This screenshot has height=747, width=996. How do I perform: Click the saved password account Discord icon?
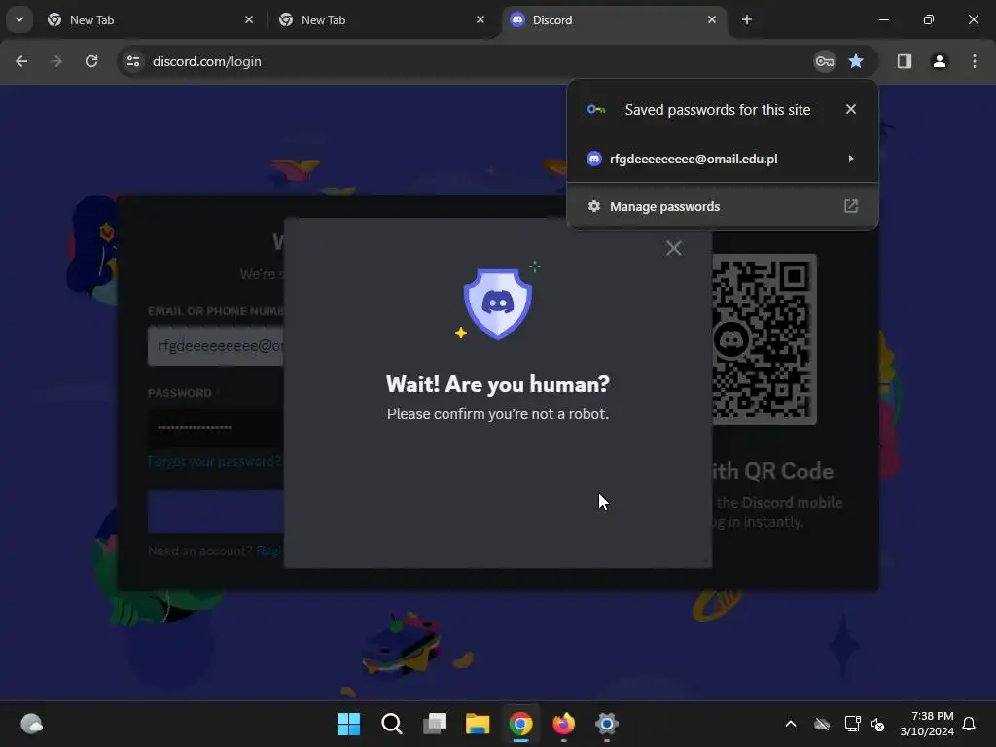594,159
